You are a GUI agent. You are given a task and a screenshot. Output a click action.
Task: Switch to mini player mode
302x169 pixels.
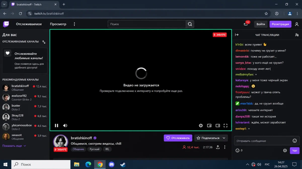pos(209,125)
